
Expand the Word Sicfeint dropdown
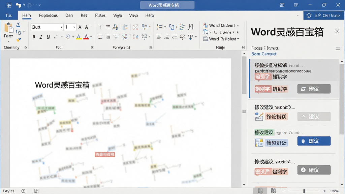click(x=238, y=26)
